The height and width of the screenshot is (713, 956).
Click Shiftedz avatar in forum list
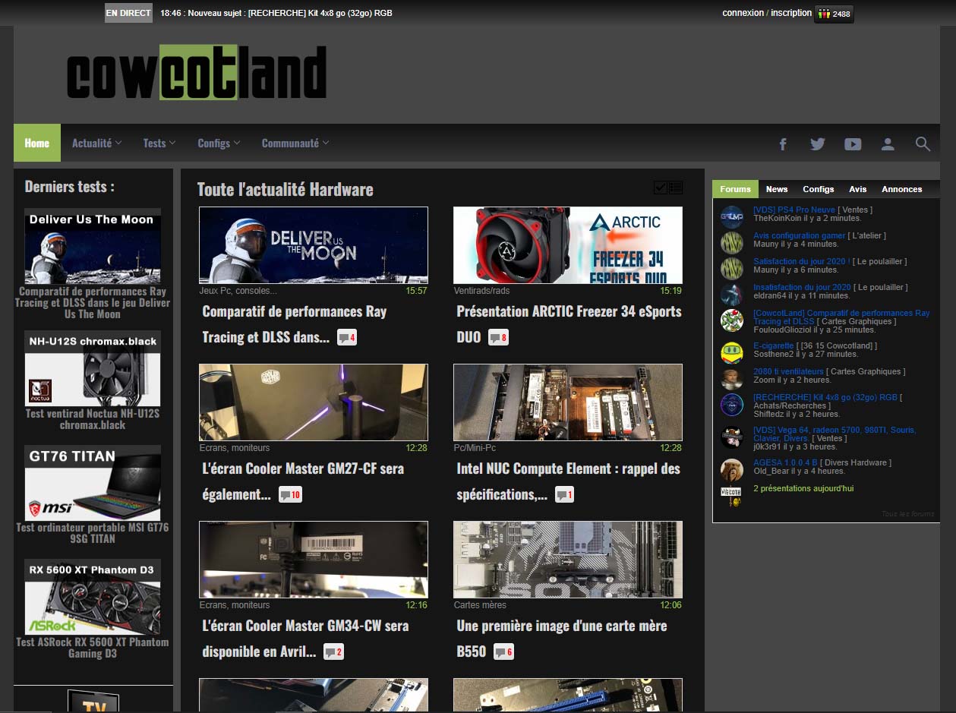[x=732, y=405]
